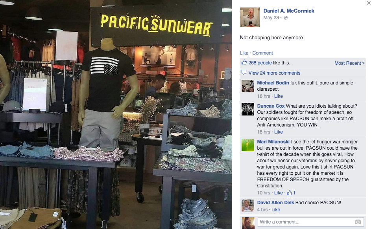The width and height of the screenshot is (373, 229).
Task: Click the camera icon in comment box
Action: tap(358, 222)
